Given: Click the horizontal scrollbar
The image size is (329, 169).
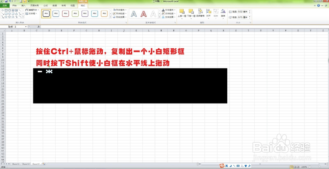Looking at the screenshot, I should pyautogui.click(x=260, y=164).
